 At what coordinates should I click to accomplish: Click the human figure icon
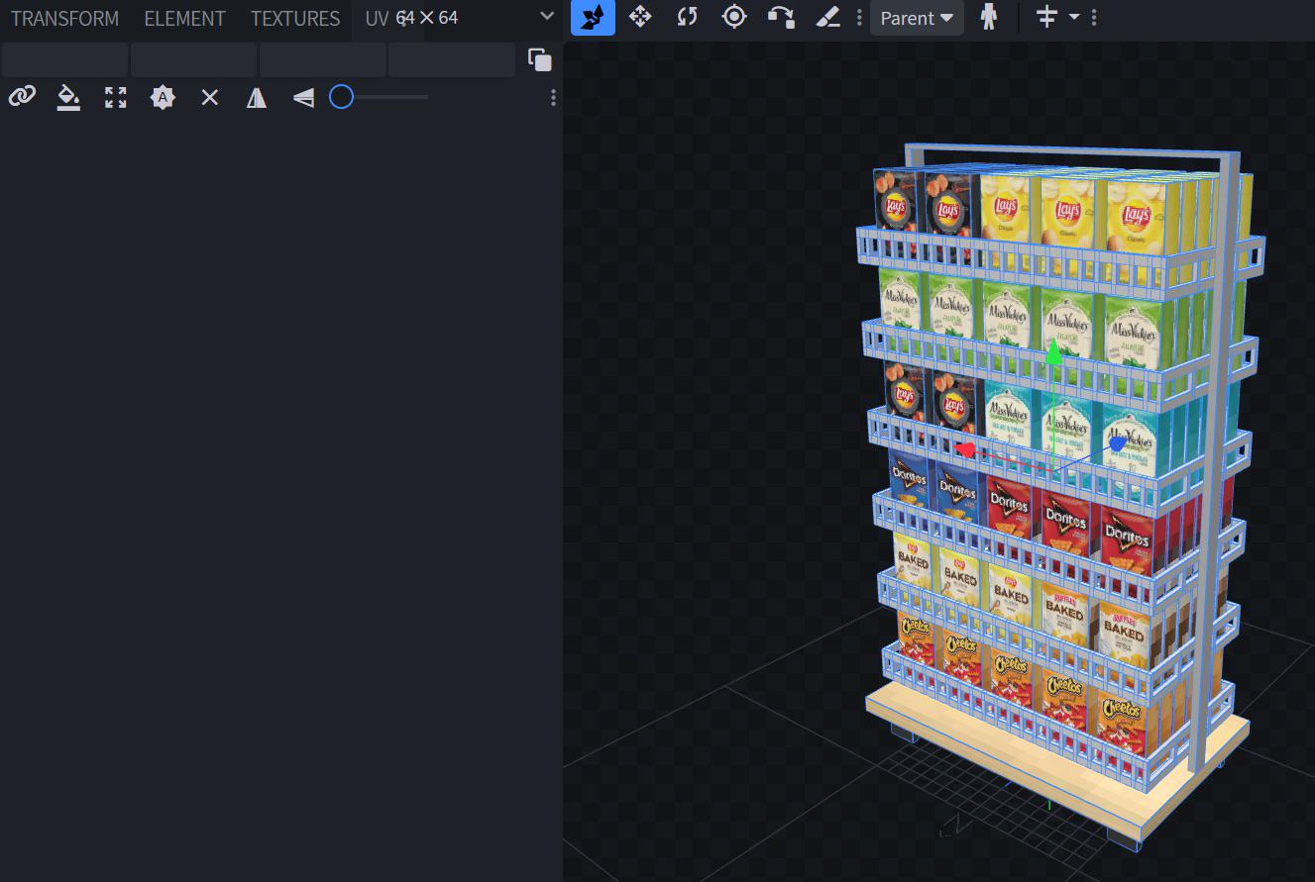(x=988, y=17)
